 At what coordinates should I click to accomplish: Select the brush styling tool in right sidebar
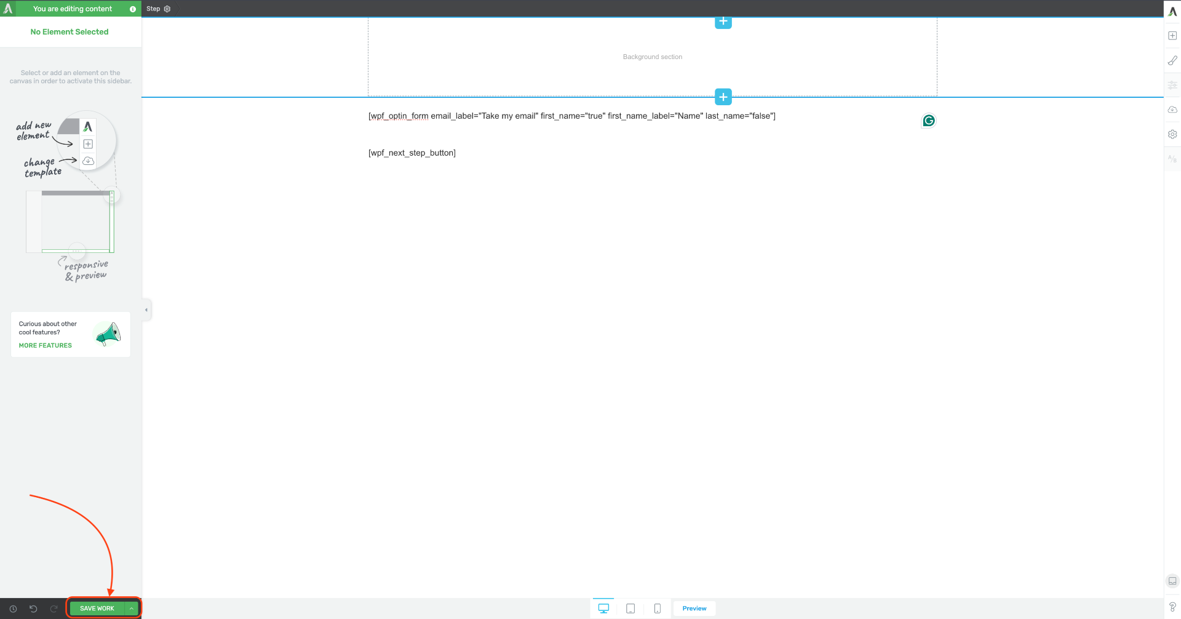click(x=1172, y=60)
